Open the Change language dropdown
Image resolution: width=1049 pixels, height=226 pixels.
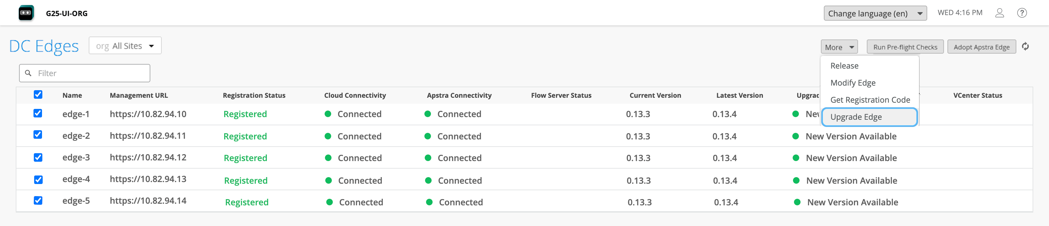(875, 13)
